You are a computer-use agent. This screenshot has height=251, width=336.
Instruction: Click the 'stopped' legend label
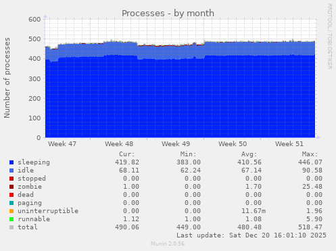coord(32,179)
